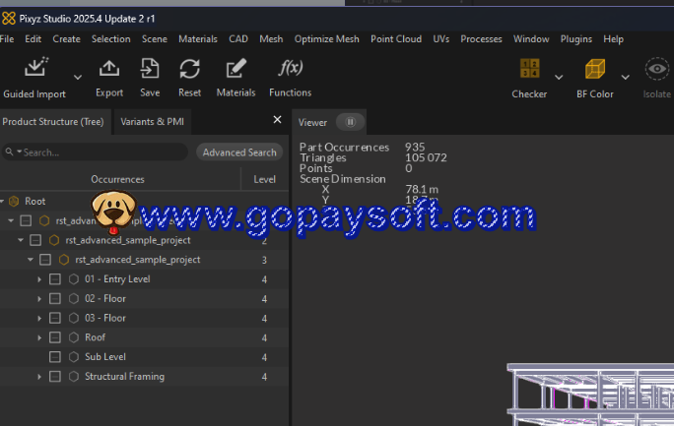Click the Pixyz Studio logo icon
The image size is (674, 426).
tap(9, 19)
